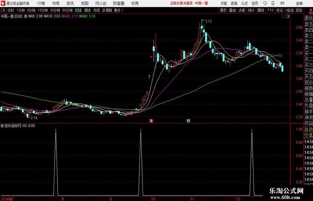Click the 复权 button
Viewport: 313px width, 201px height.
[x=223, y=10]
